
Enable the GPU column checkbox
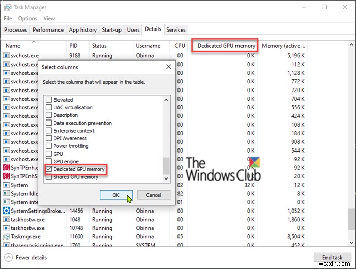click(49, 154)
